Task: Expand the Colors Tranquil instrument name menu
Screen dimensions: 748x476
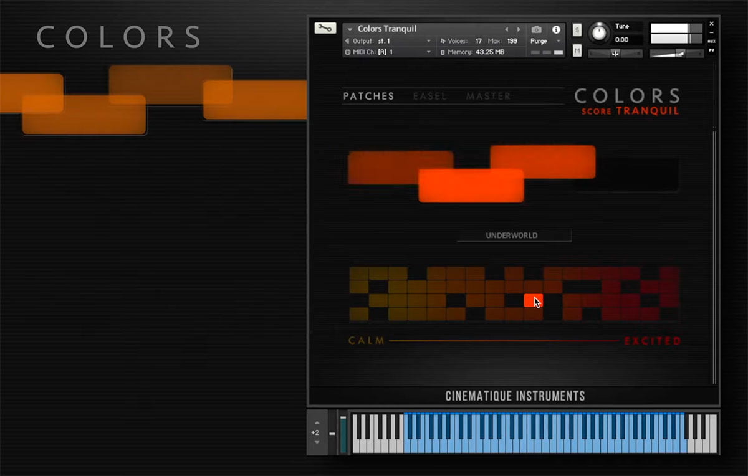Action: point(350,29)
